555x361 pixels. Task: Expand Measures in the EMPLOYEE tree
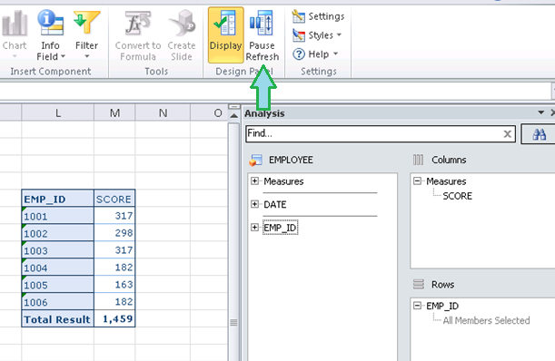point(254,181)
